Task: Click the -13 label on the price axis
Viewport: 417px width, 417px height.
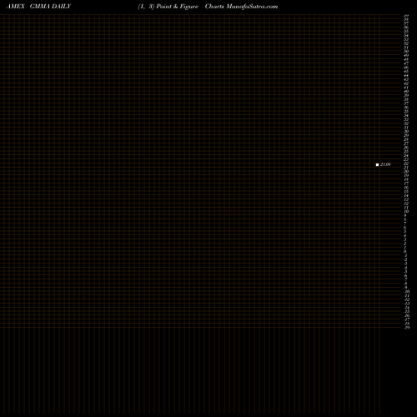Action: point(406,304)
